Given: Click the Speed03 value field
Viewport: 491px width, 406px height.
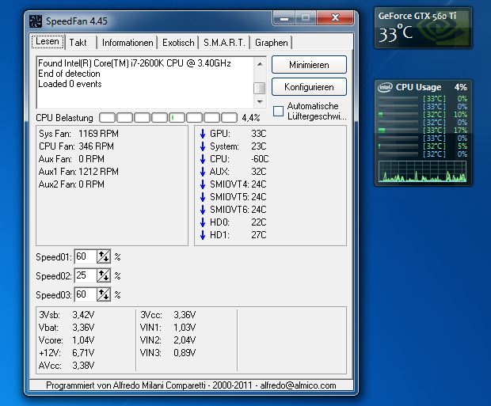Looking at the screenshot, I should pos(86,294).
